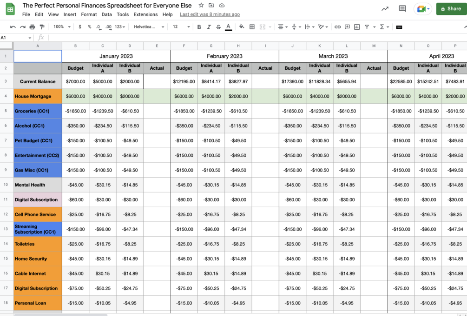
Task: Select January Current Balance '$7000.00' cell
Action: [x=75, y=81]
